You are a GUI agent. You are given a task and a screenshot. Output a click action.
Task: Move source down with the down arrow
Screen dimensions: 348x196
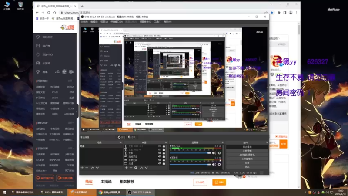pos(146,168)
